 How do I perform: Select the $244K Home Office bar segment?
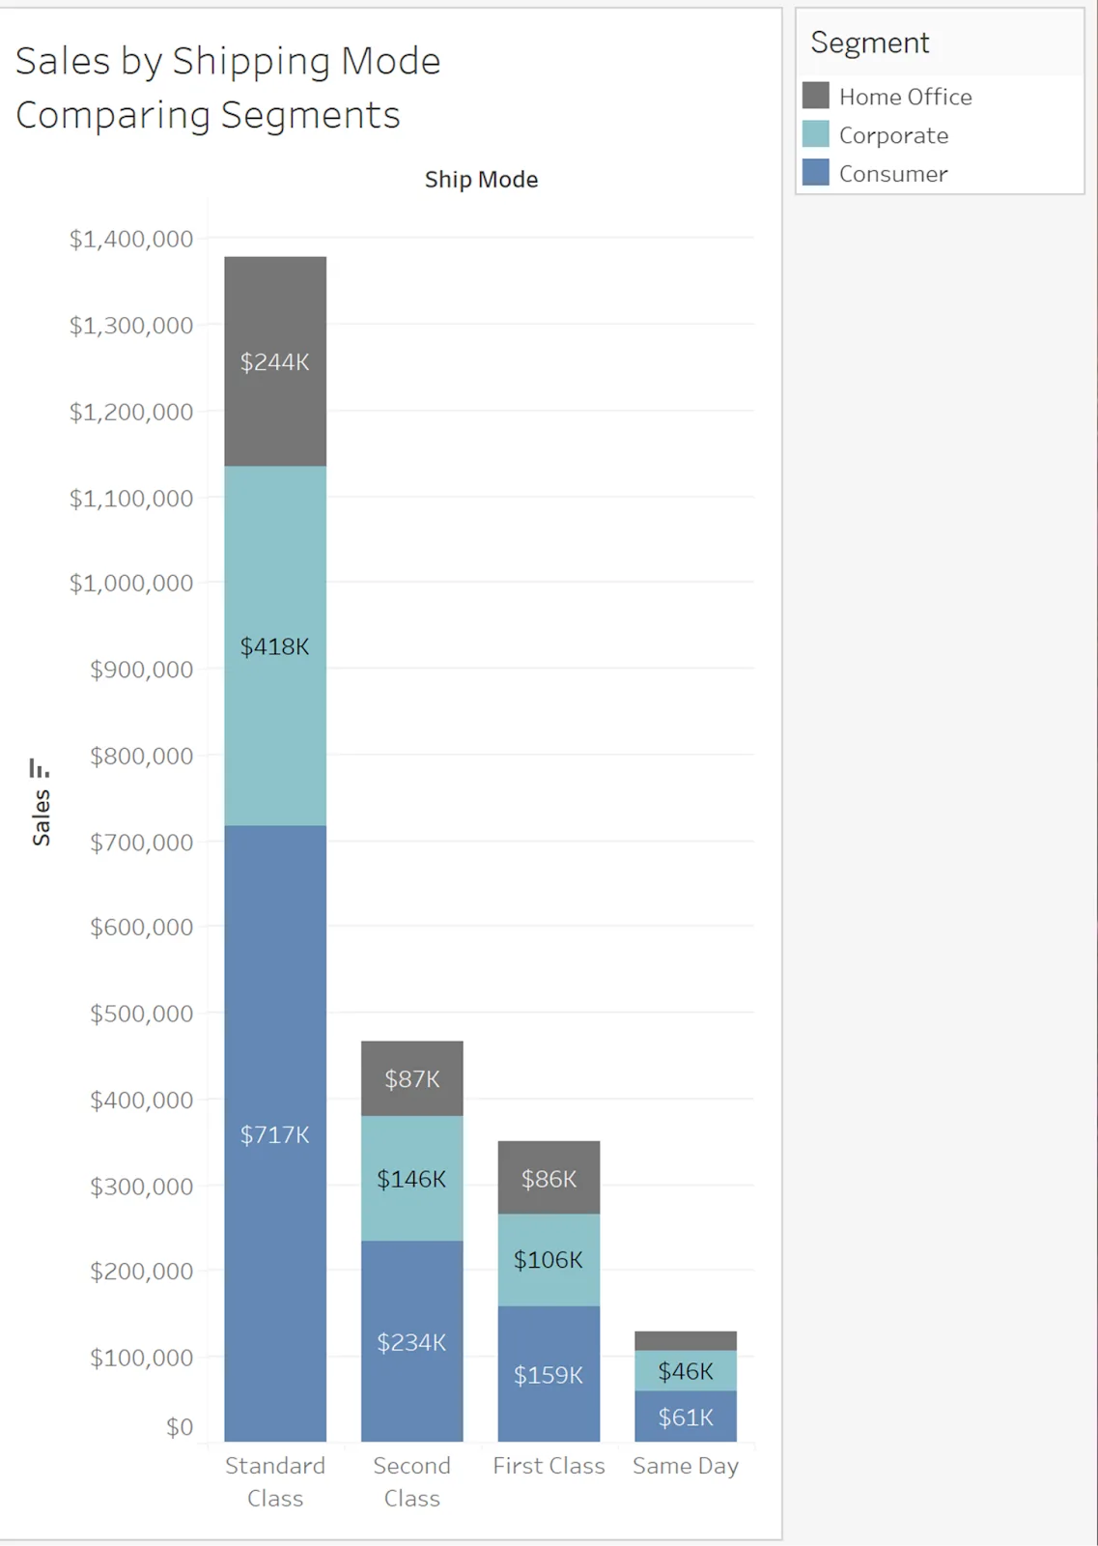(x=275, y=361)
